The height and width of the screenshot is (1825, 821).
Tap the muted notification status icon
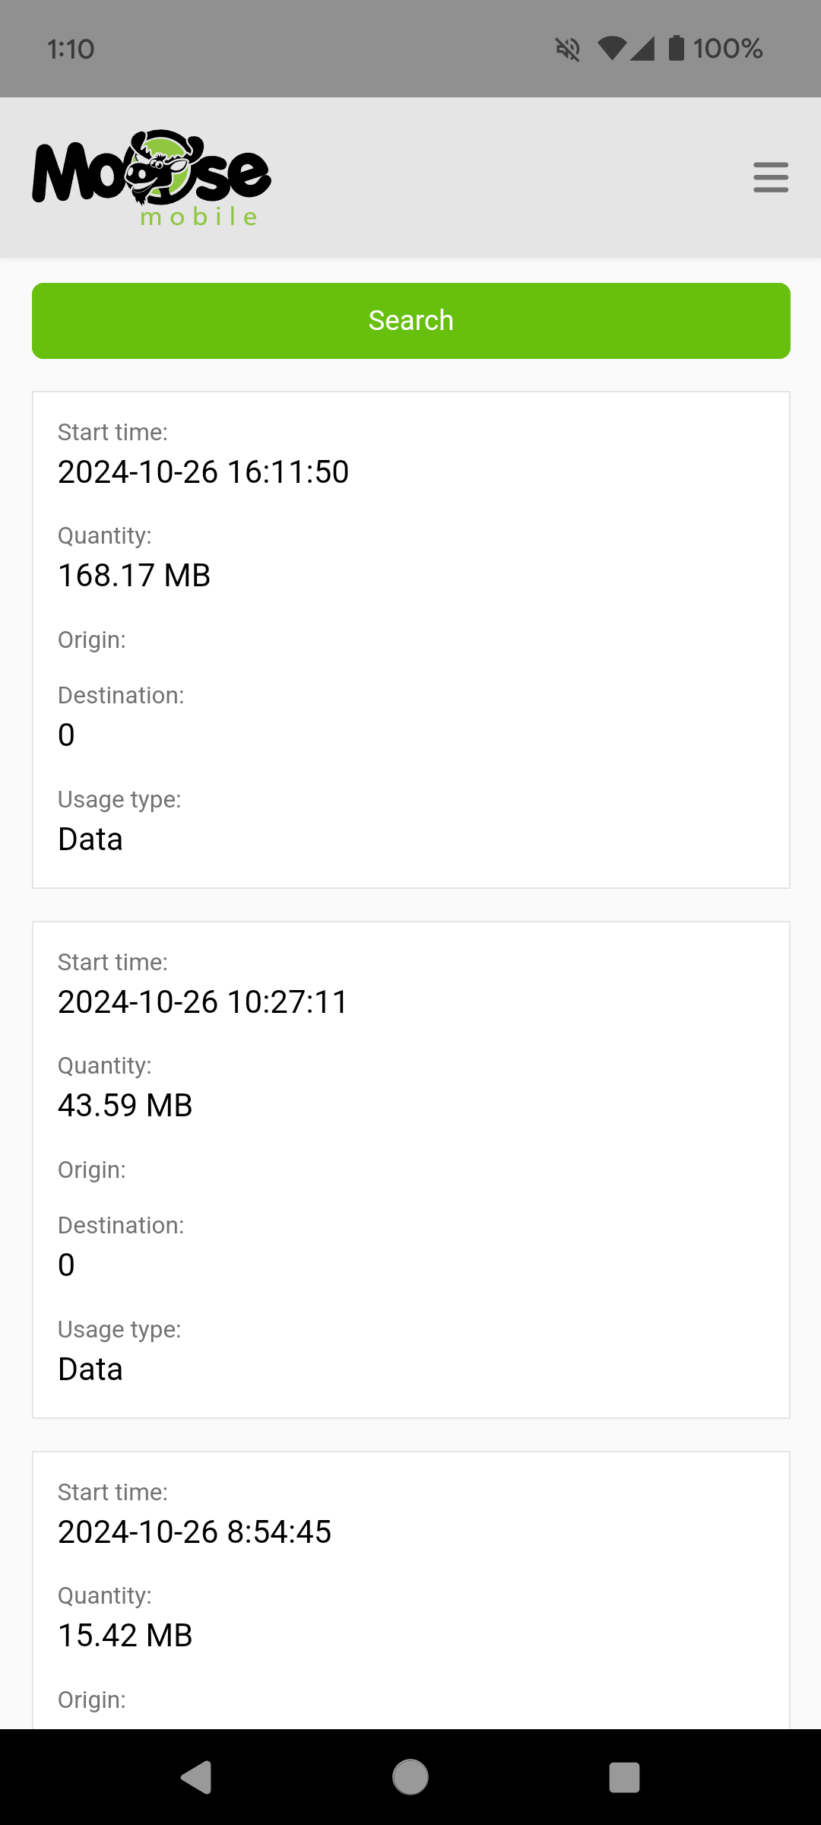click(568, 49)
